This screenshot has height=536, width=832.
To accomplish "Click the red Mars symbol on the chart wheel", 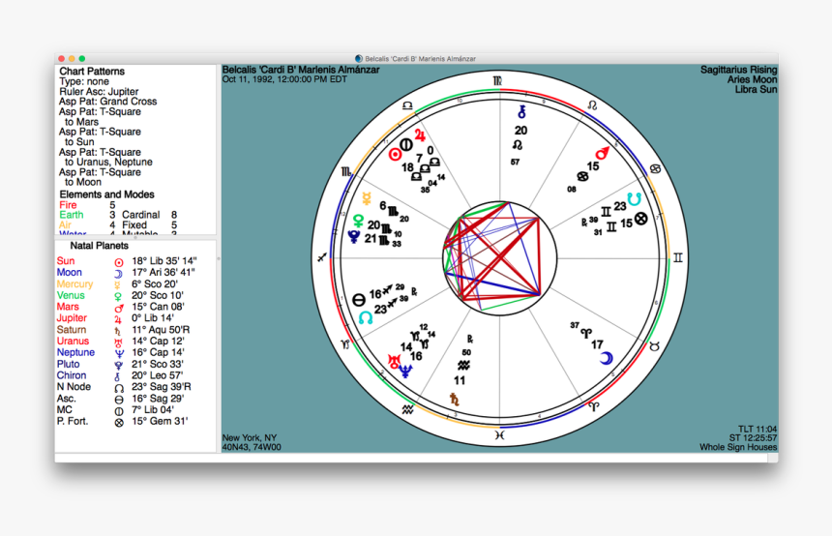I will pos(603,154).
